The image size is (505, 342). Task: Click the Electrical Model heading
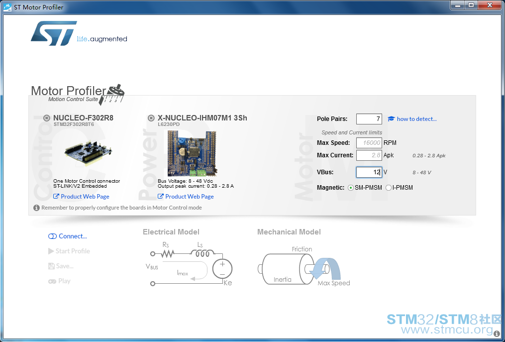[171, 232]
